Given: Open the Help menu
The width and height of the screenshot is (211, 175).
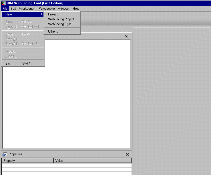Looking at the screenshot, I should coord(76,9).
